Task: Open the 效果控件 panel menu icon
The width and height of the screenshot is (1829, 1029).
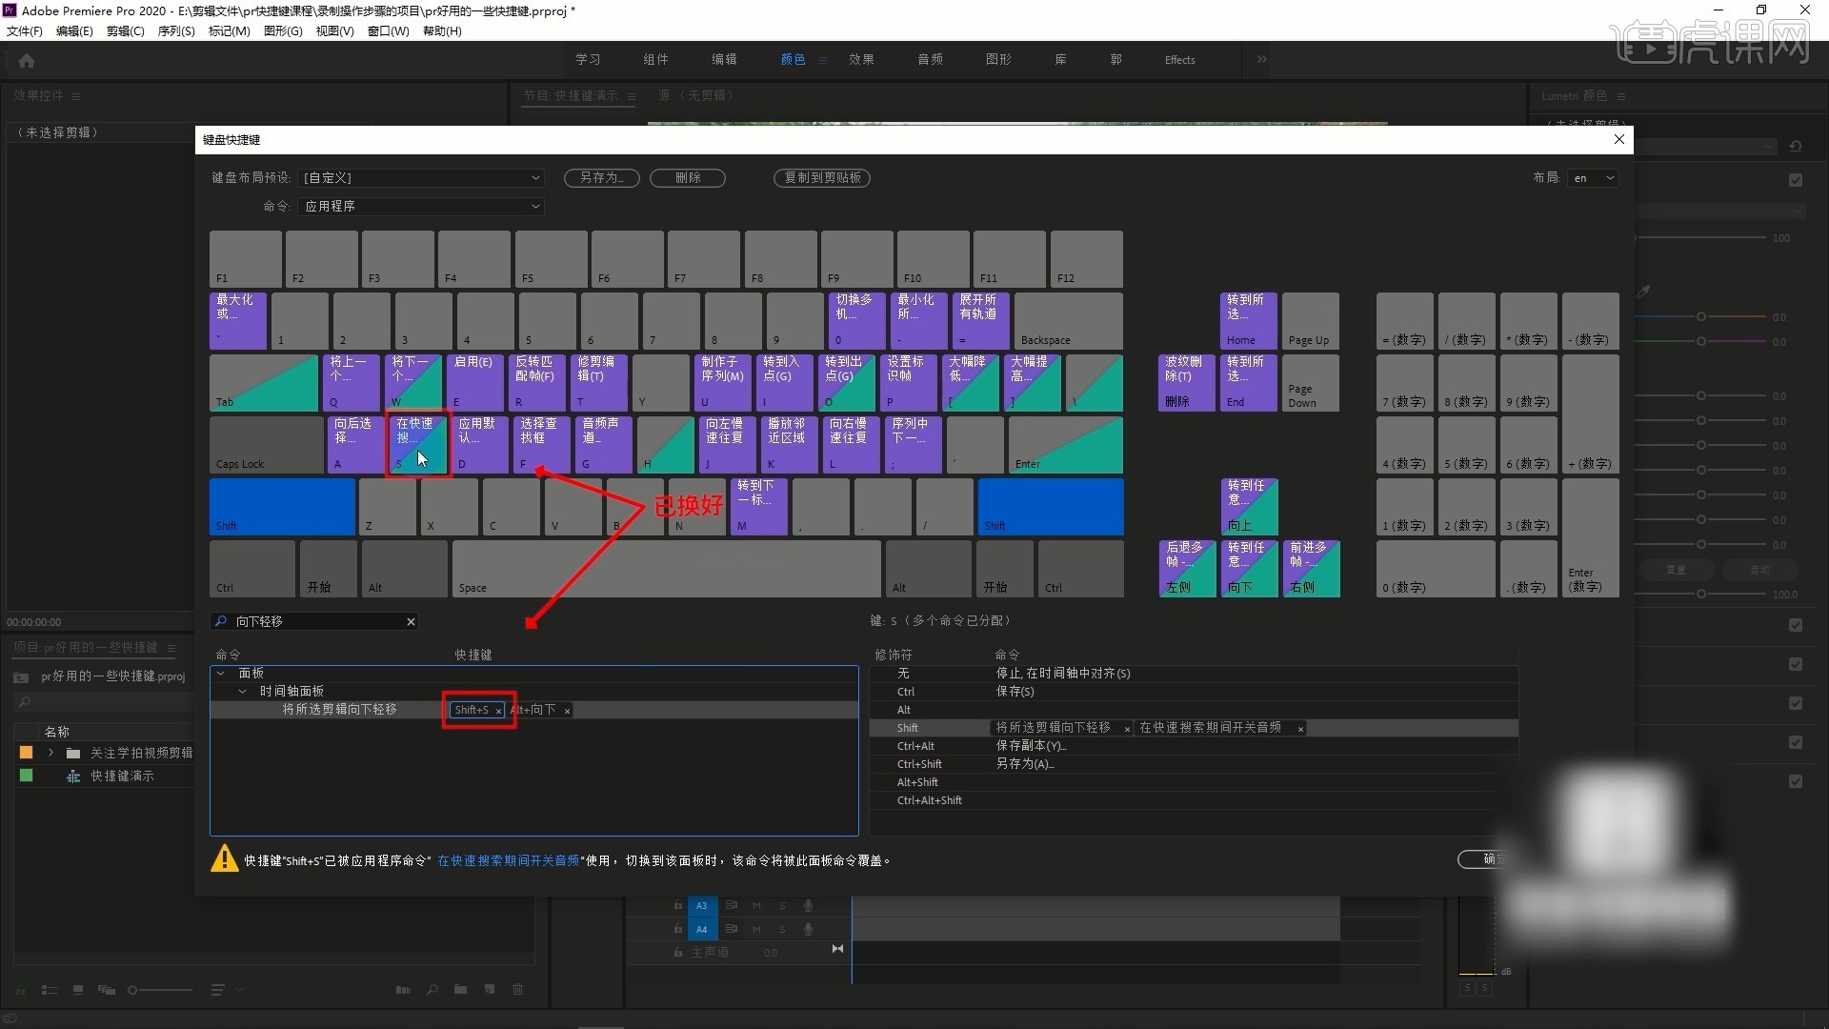Action: click(x=76, y=96)
